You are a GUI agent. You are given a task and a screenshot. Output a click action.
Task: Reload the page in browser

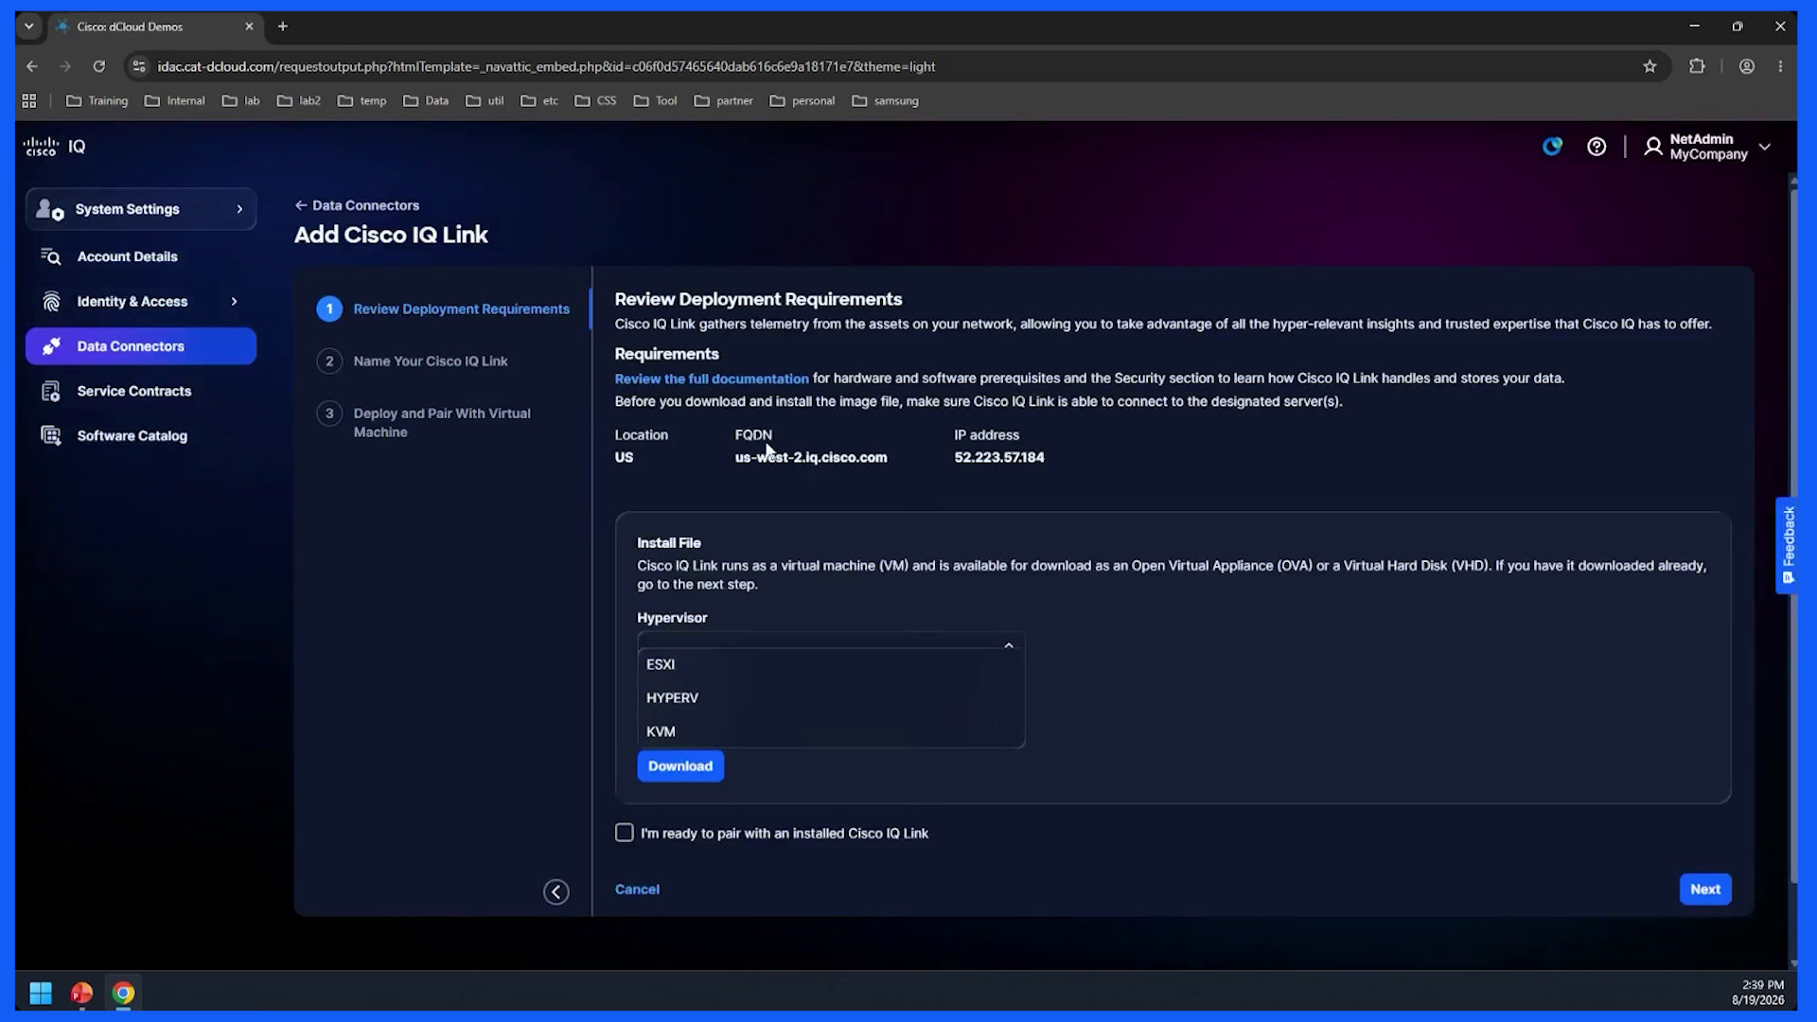point(98,66)
